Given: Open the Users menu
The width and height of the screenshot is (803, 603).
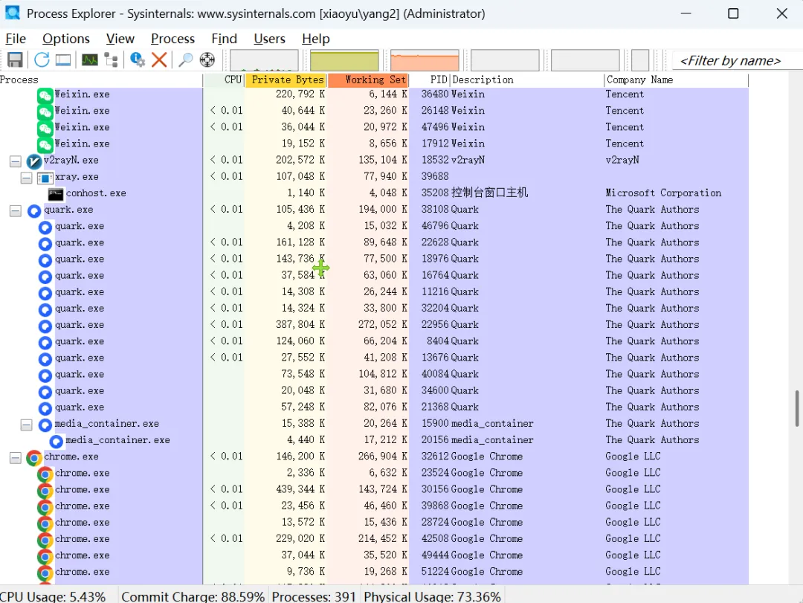Looking at the screenshot, I should (269, 39).
